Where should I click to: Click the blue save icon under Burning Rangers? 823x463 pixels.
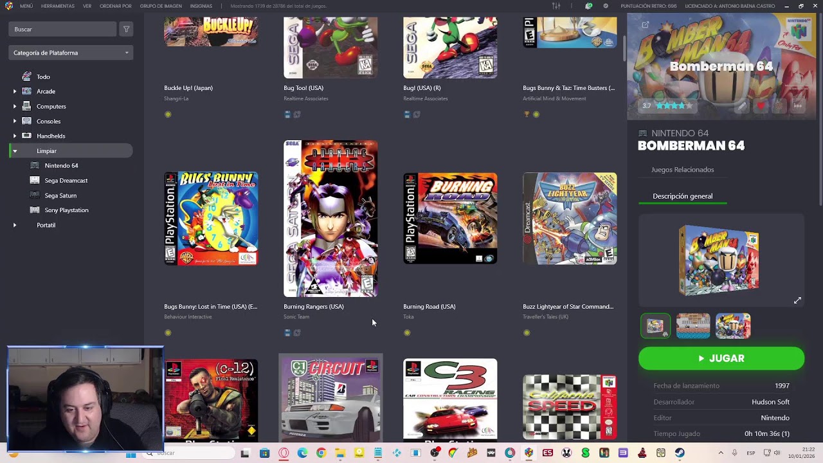(x=287, y=332)
